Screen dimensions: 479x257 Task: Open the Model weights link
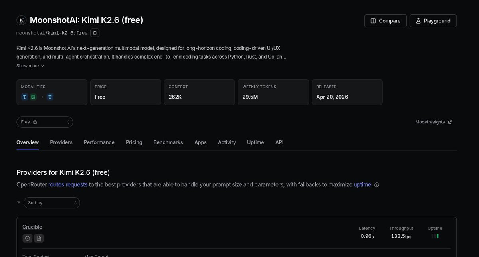[x=433, y=122]
